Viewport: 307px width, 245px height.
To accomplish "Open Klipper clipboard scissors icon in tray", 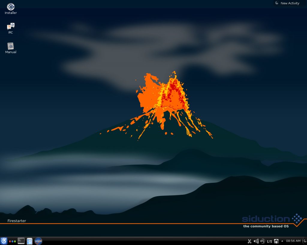I will [x=249, y=241].
